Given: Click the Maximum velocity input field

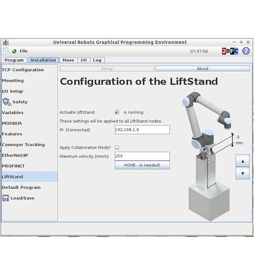Looking at the screenshot, I should coord(142,156).
